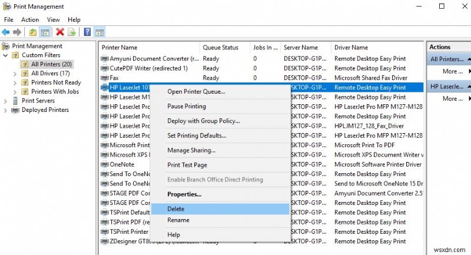Click the Forward arrow toolbar icon
The height and width of the screenshot is (255, 471).
17,32
